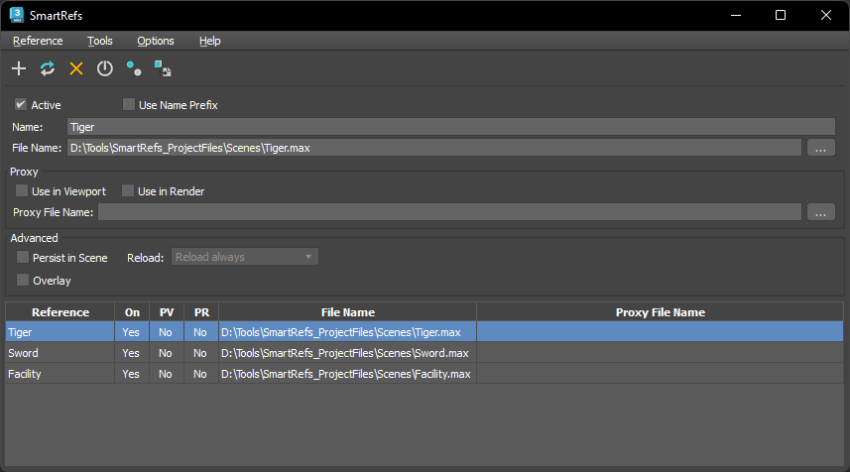Click the On value Yes for Sword
This screenshot has width=850, height=472.
(x=132, y=353)
